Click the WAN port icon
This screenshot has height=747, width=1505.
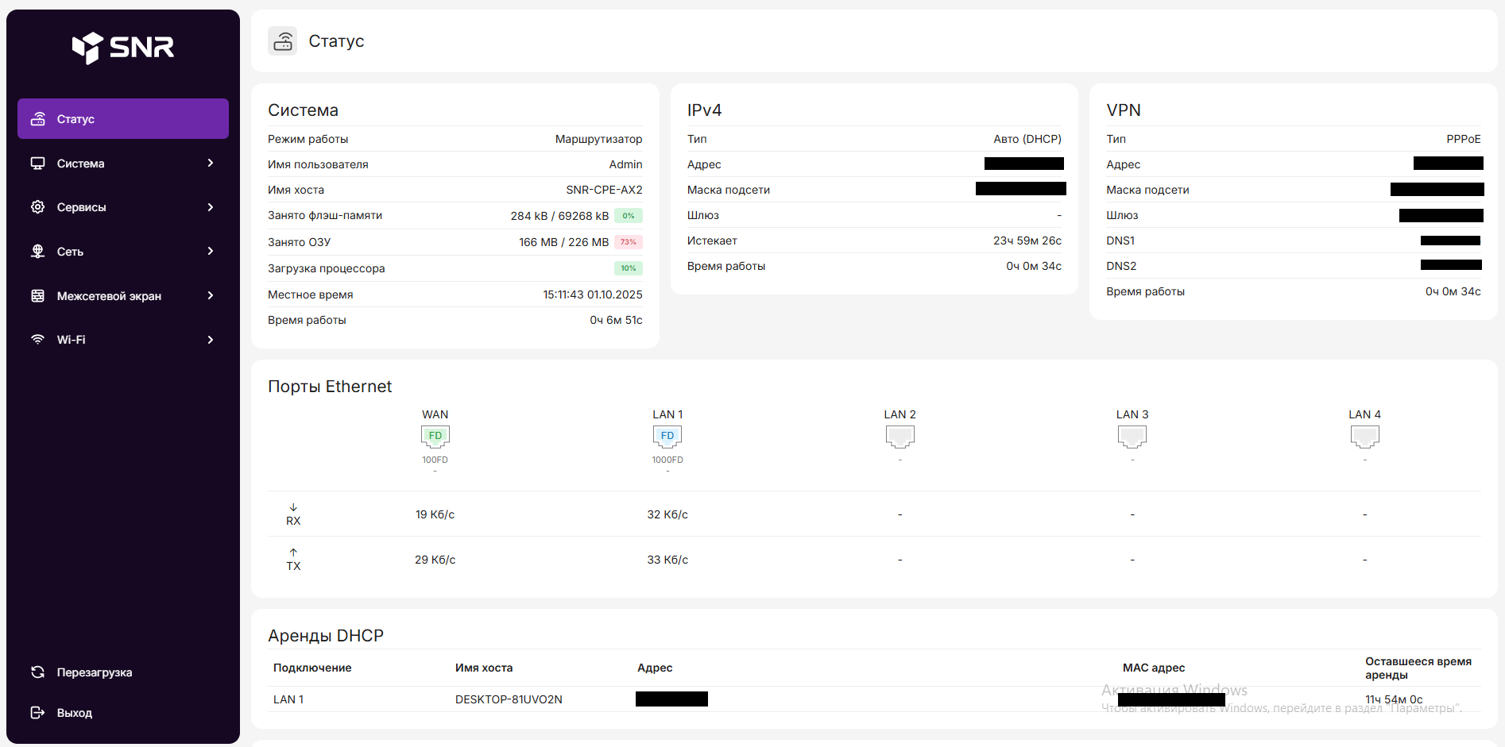(x=435, y=436)
